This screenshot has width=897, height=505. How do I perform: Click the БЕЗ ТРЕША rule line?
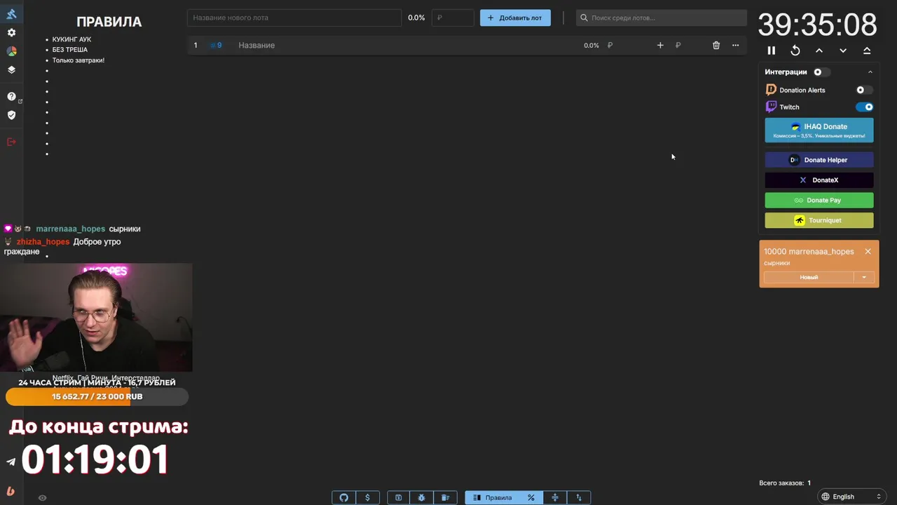click(x=70, y=50)
